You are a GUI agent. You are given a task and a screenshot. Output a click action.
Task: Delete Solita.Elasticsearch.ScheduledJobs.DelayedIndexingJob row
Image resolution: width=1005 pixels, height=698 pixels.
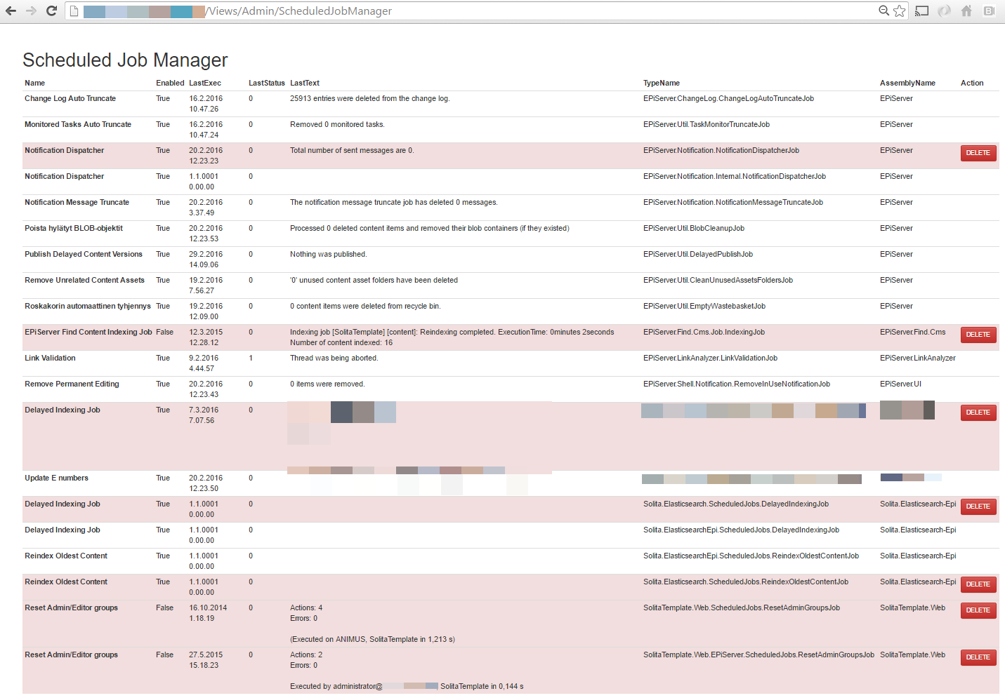click(x=978, y=506)
